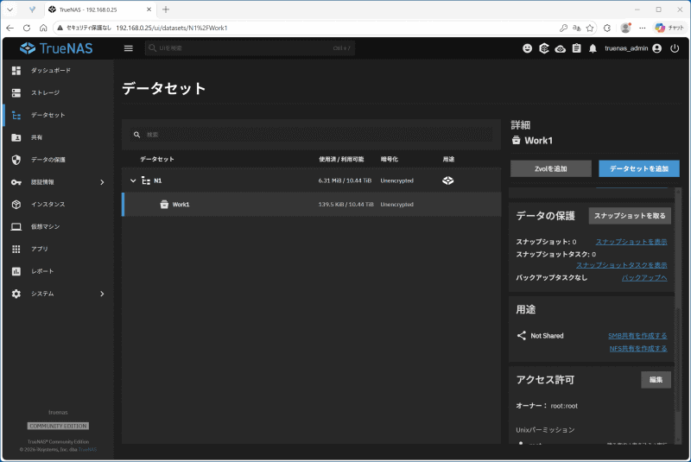The width and height of the screenshot is (691, 462).
Task: Open a new browser tab
Action: point(166,9)
